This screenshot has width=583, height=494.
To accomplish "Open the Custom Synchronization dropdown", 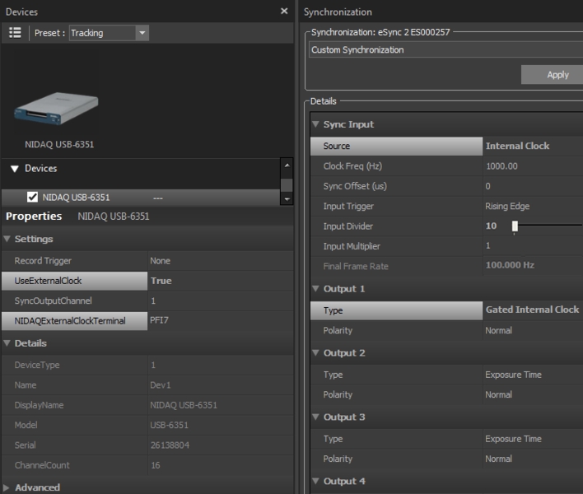I will point(445,50).
